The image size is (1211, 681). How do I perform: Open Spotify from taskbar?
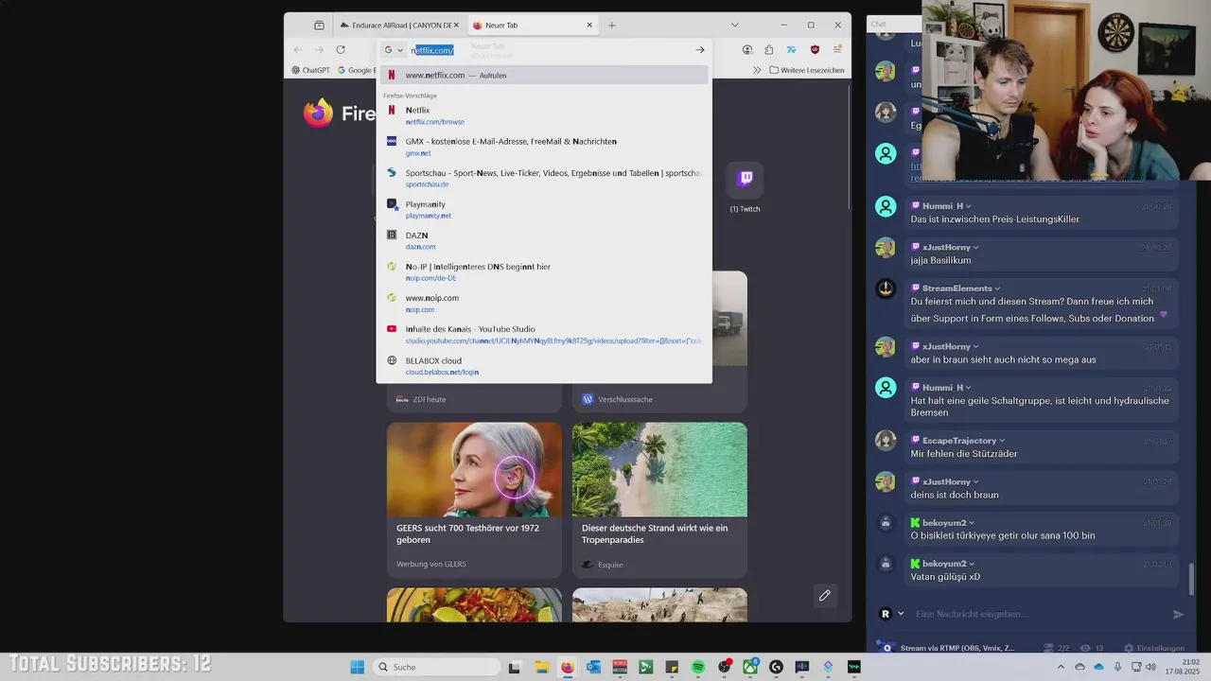tap(698, 667)
